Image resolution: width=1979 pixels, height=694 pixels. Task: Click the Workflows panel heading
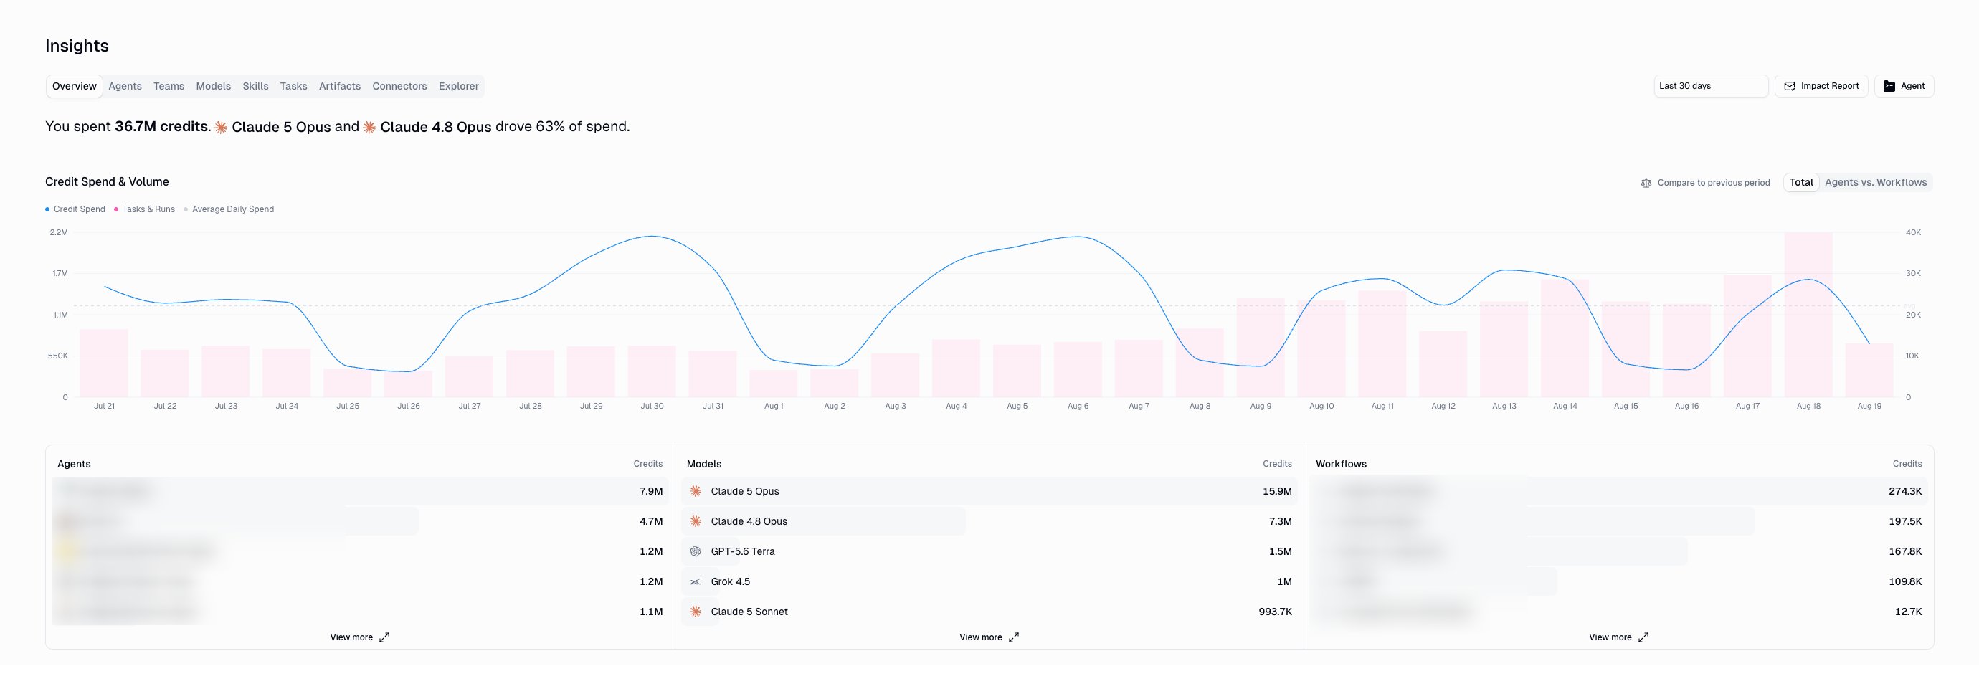tap(1341, 464)
